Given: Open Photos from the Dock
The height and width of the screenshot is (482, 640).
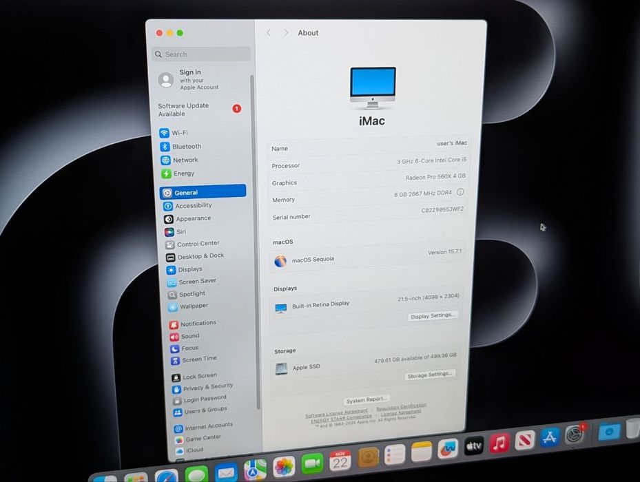Looking at the screenshot, I should [x=284, y=467].
